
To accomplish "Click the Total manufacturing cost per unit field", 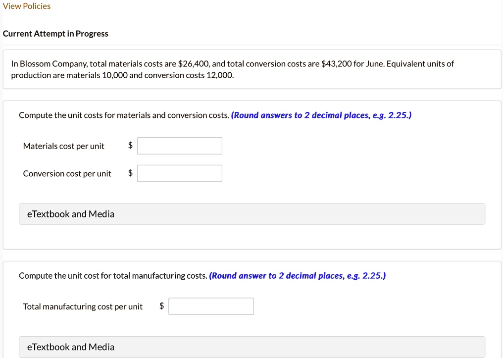I will click(x=211, y=306).
